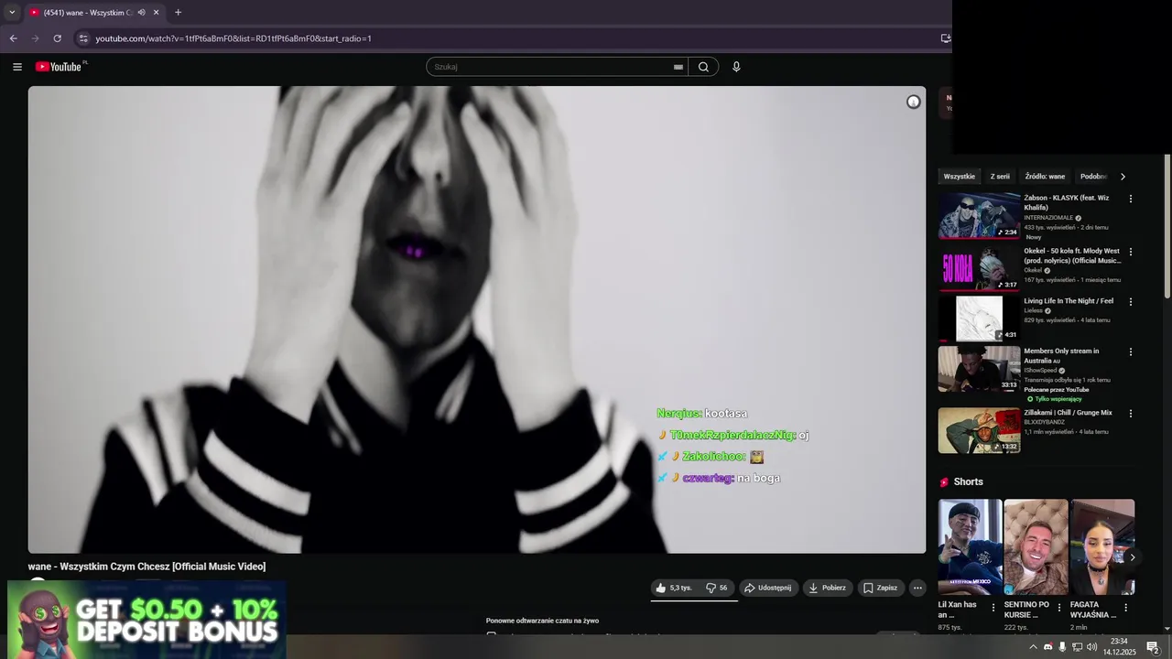Open the 50 KOŁA thumbnail
The width and height of the screenshot is (1172, 659).
pos(979,268)
